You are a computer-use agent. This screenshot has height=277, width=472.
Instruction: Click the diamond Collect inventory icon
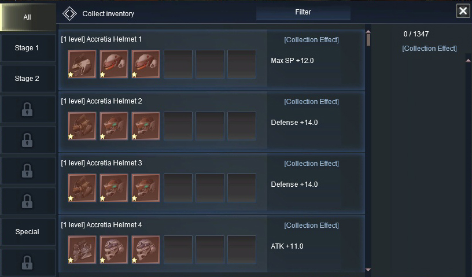[x=69, y=13]
